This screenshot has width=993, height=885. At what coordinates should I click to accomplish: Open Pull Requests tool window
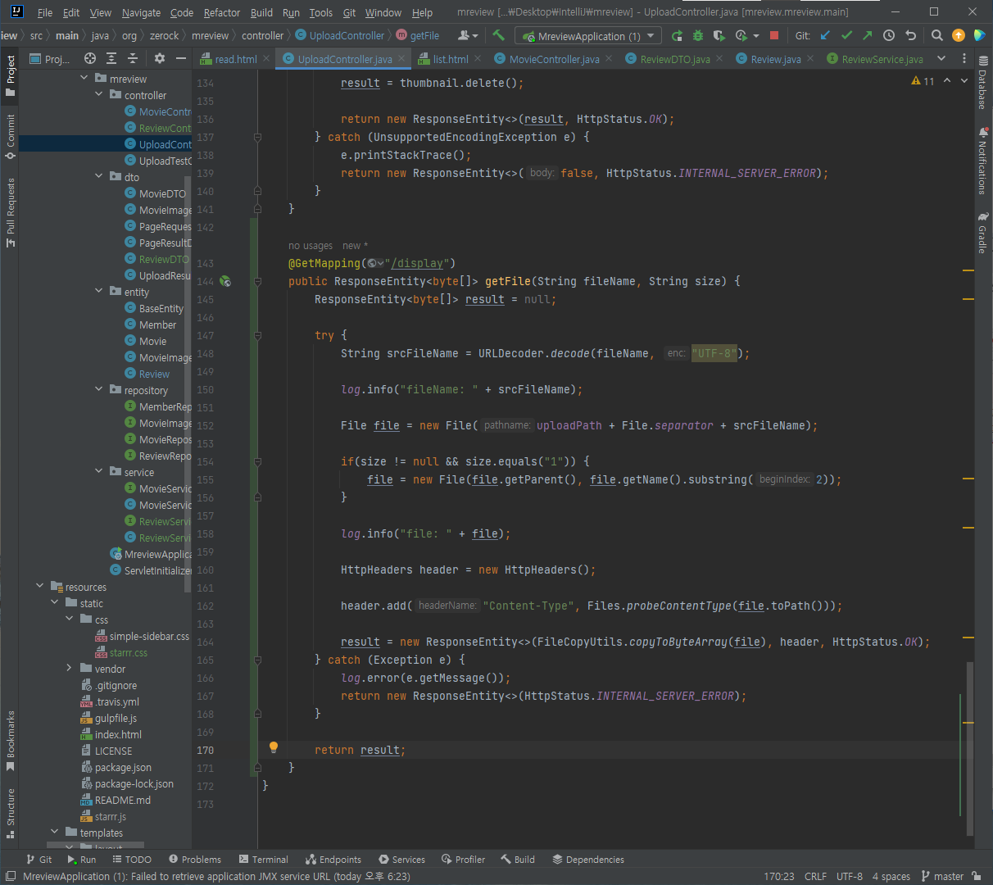[11, 212]
